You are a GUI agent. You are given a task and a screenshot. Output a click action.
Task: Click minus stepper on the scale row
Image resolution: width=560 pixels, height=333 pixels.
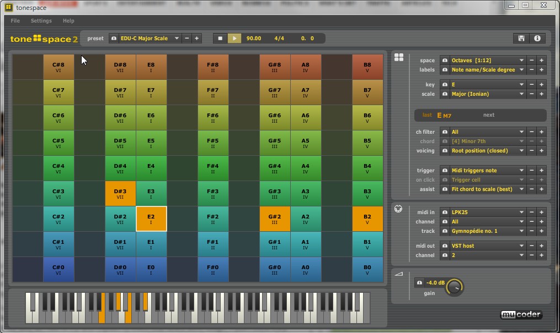click(531, 94)
